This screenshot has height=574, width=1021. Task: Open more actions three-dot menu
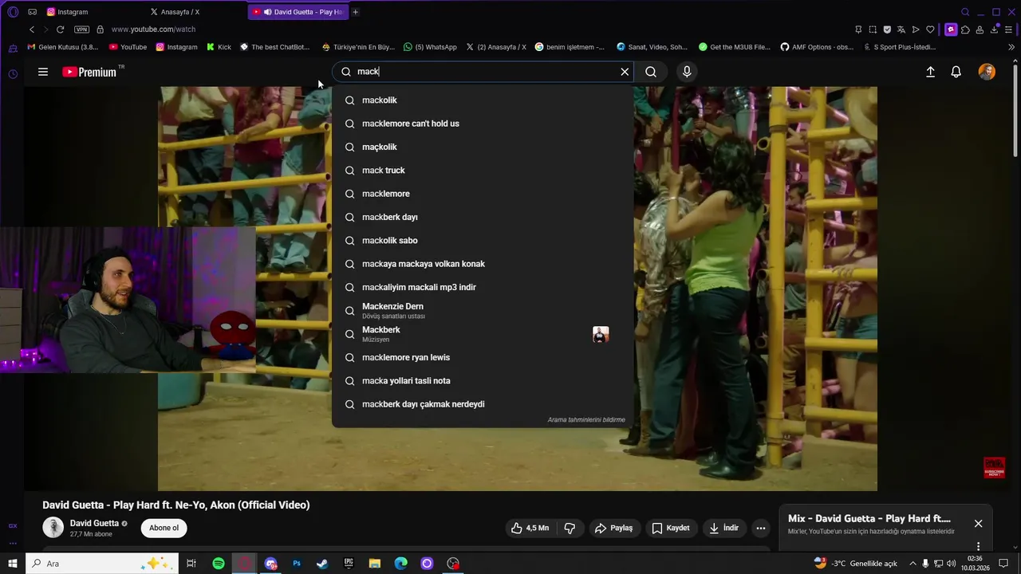[761, 528]
